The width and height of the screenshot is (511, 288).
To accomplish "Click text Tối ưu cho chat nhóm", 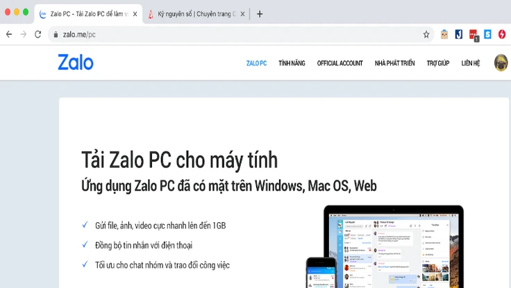I will (162, 265).
